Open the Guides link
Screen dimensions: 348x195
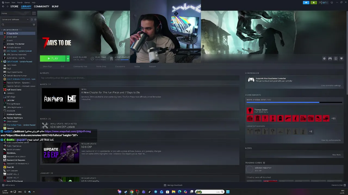[137, 66]
